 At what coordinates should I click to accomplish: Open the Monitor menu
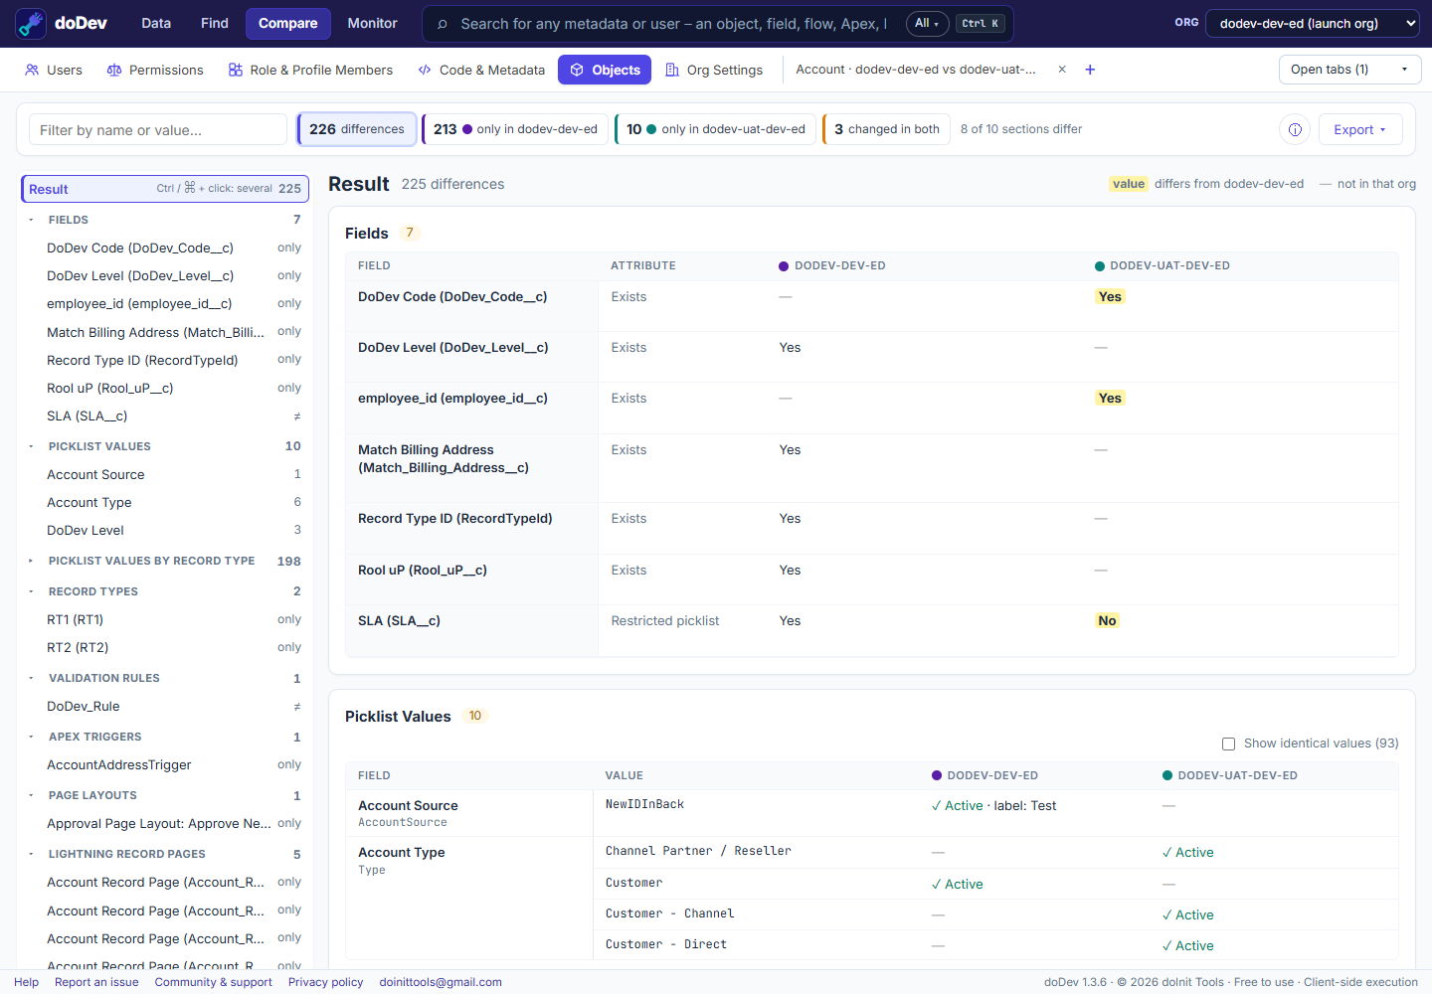(x=373, y=24)
